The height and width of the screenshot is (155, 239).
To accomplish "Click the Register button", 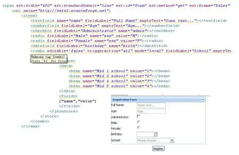I will (x=158, y=149).
